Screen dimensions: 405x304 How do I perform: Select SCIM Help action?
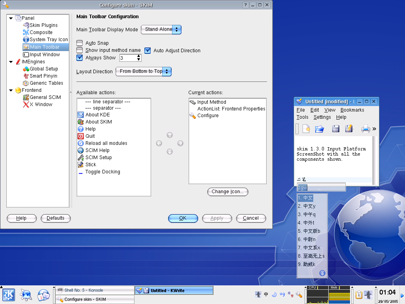tap(93, 150)
